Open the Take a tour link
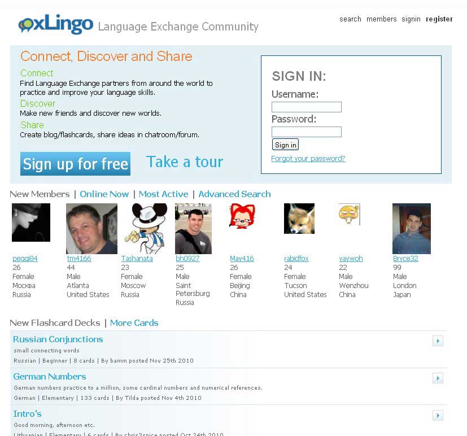Screen dimensions: 467x436 185,162
